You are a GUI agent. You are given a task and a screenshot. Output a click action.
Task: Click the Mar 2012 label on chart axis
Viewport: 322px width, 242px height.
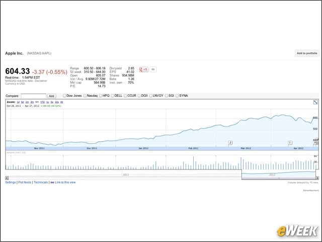pyautogui.click(x=246, y=148)
